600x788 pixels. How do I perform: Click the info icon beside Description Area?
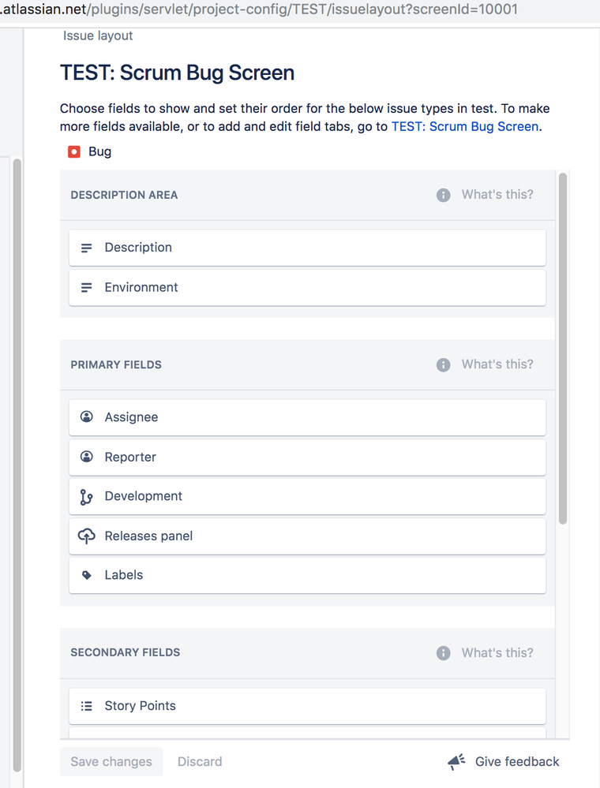tap(443, 194)
